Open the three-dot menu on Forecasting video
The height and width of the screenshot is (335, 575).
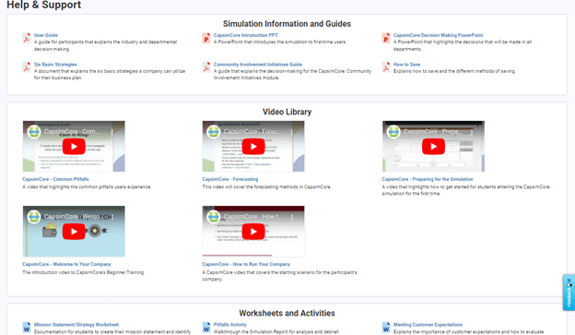click(292, 131)
